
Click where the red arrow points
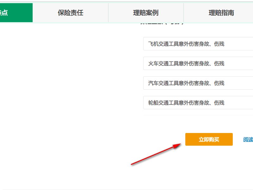[209, 139]
